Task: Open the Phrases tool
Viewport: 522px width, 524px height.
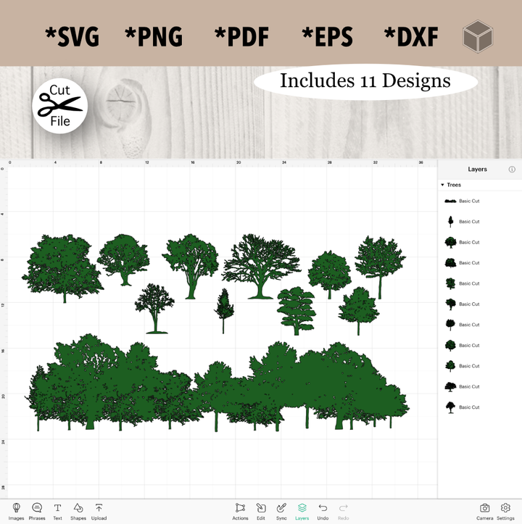Action: pyautogui.click(x=37, y=511)
